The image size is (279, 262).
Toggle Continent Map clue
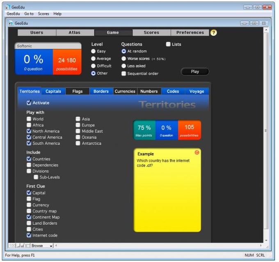coord(29,217)
